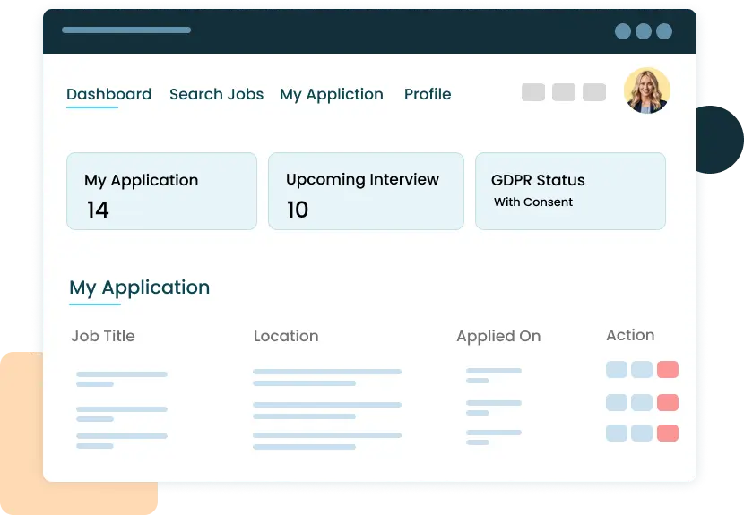Image resolution: width=744 pixels, height=515 pixels.
Task: Click the With Consent status text
Action: pyautogui.click(x=532, y=202)
